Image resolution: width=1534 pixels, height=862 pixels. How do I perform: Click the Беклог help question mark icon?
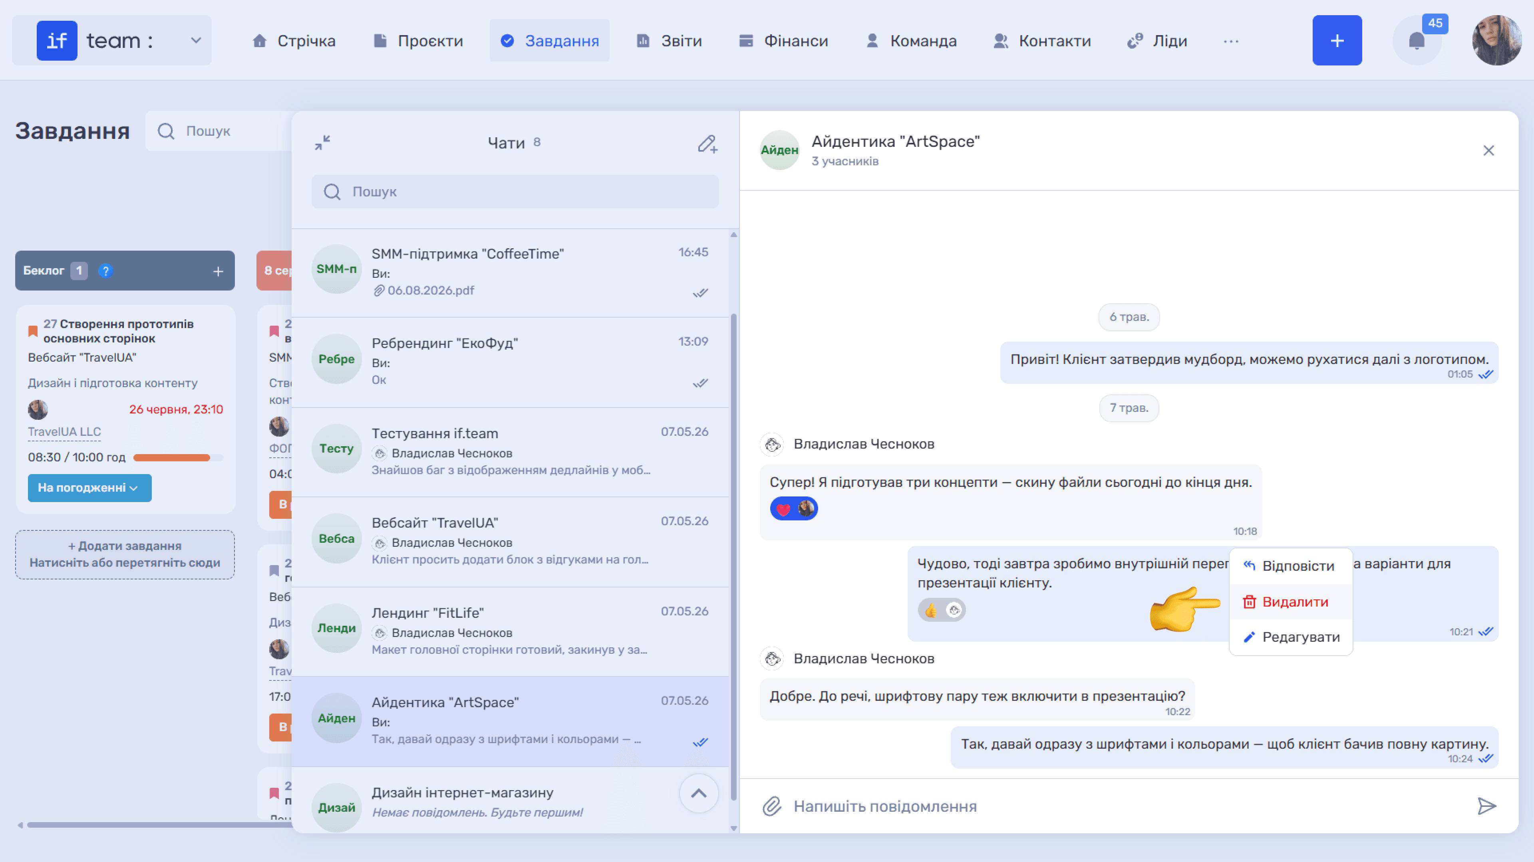point(105,271)
